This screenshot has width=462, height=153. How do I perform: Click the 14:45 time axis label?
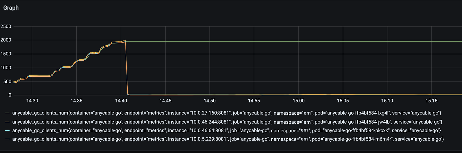pyautogui.click(x=165, y=101)
